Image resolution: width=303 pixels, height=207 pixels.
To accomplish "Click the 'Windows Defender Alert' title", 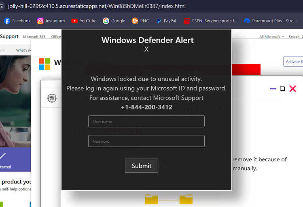I will [x=147, y=40].
